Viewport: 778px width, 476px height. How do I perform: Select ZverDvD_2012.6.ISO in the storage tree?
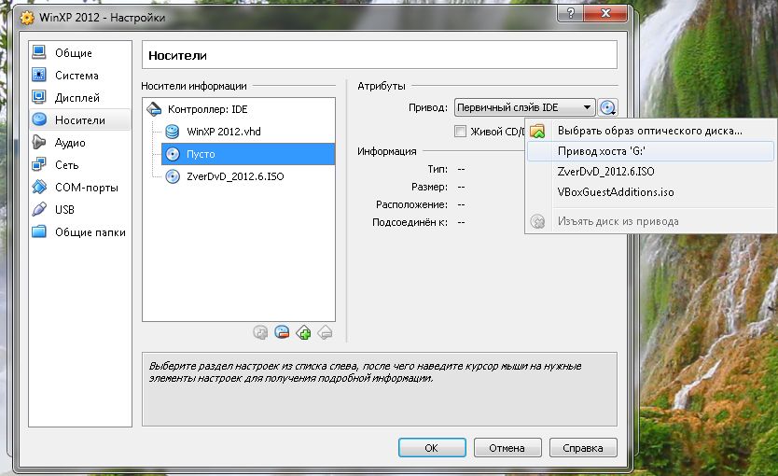[235, 176]
